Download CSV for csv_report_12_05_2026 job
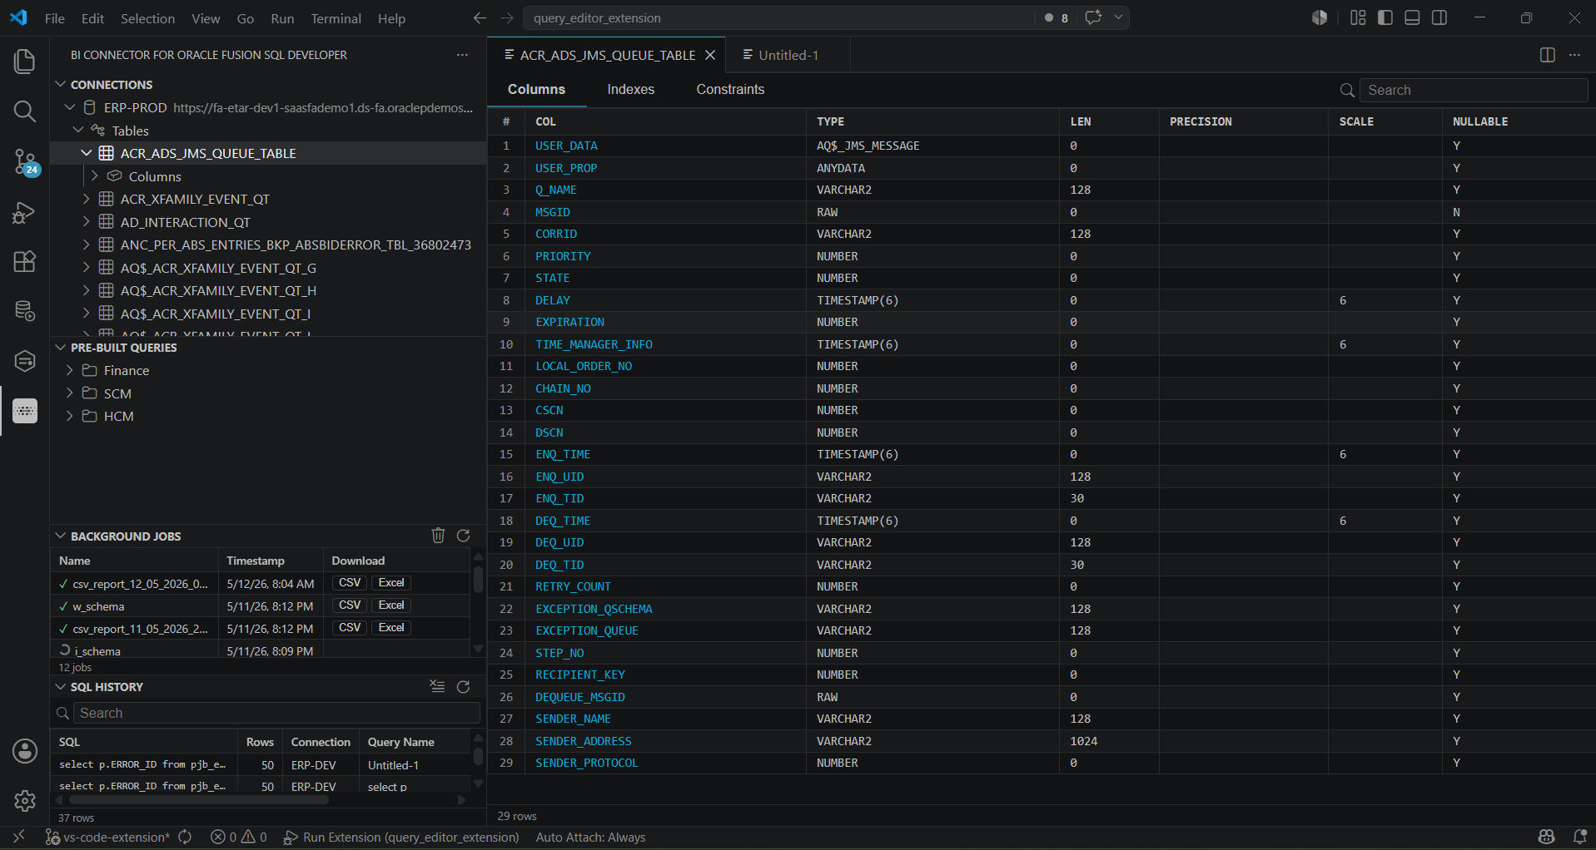The height and width of the screenshot is (850, 1596). pyautogui.click(x=350, y=583)
